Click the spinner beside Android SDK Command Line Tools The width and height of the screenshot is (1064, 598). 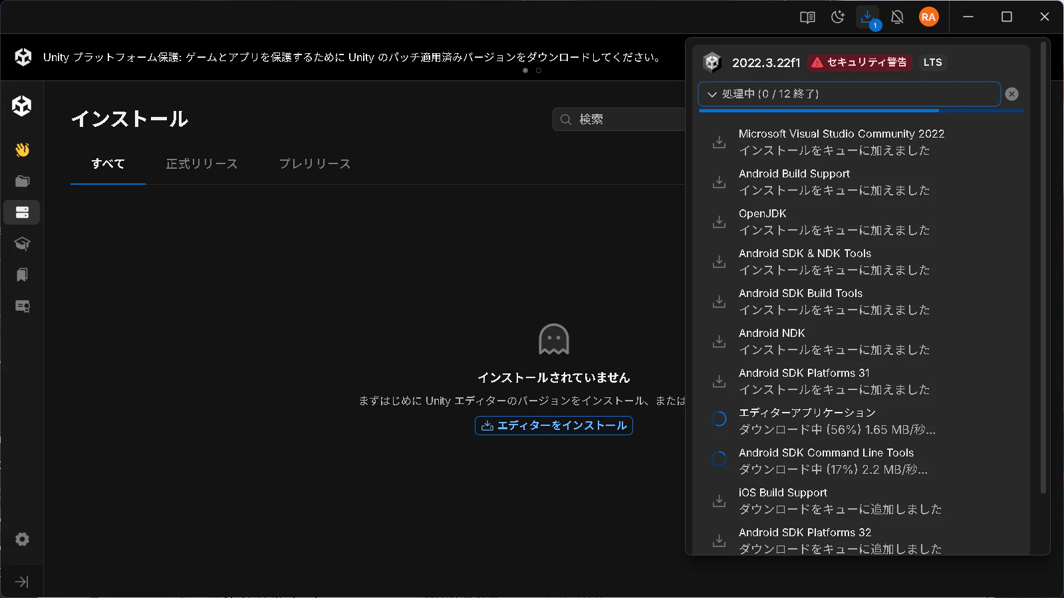pyautogui.click(x=719, y=458)
